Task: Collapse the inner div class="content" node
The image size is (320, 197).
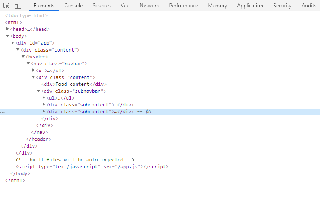Action: [34, 77]
